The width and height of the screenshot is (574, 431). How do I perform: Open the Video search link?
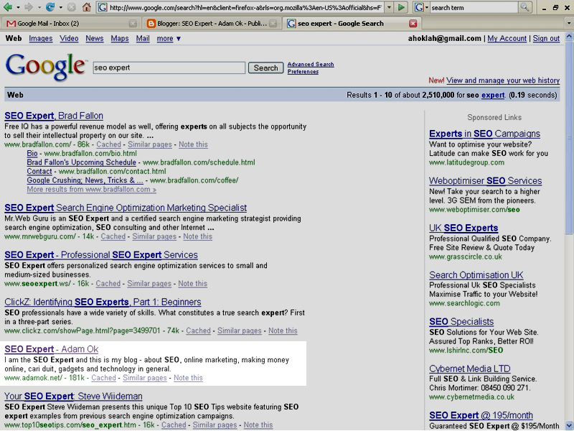tap(69, 39)
